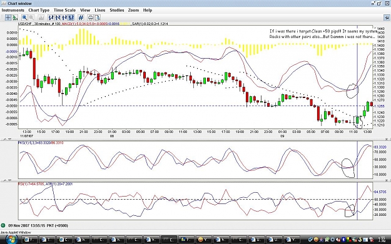Click the 1.1255 price marker on right axis
This screenshot has height=244, width=391.
(x=379, y=106)
